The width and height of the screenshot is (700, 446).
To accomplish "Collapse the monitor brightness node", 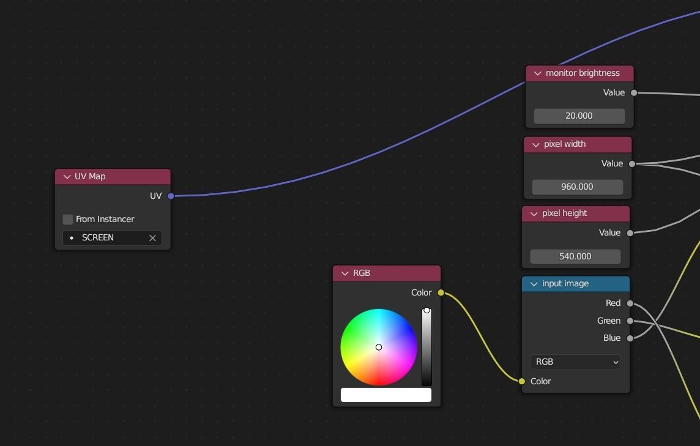I will (x=537, y=73).
